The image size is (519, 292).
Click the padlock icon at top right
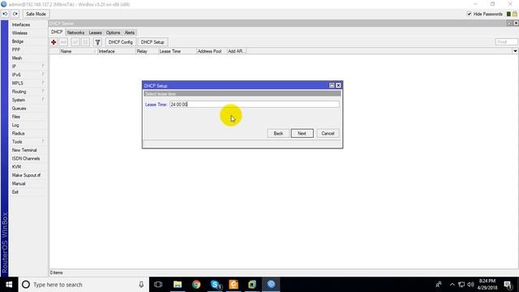click(515, 14)
